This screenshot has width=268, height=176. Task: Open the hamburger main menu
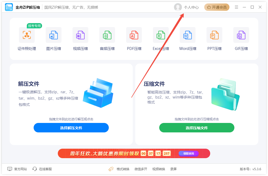click(236, 7)
